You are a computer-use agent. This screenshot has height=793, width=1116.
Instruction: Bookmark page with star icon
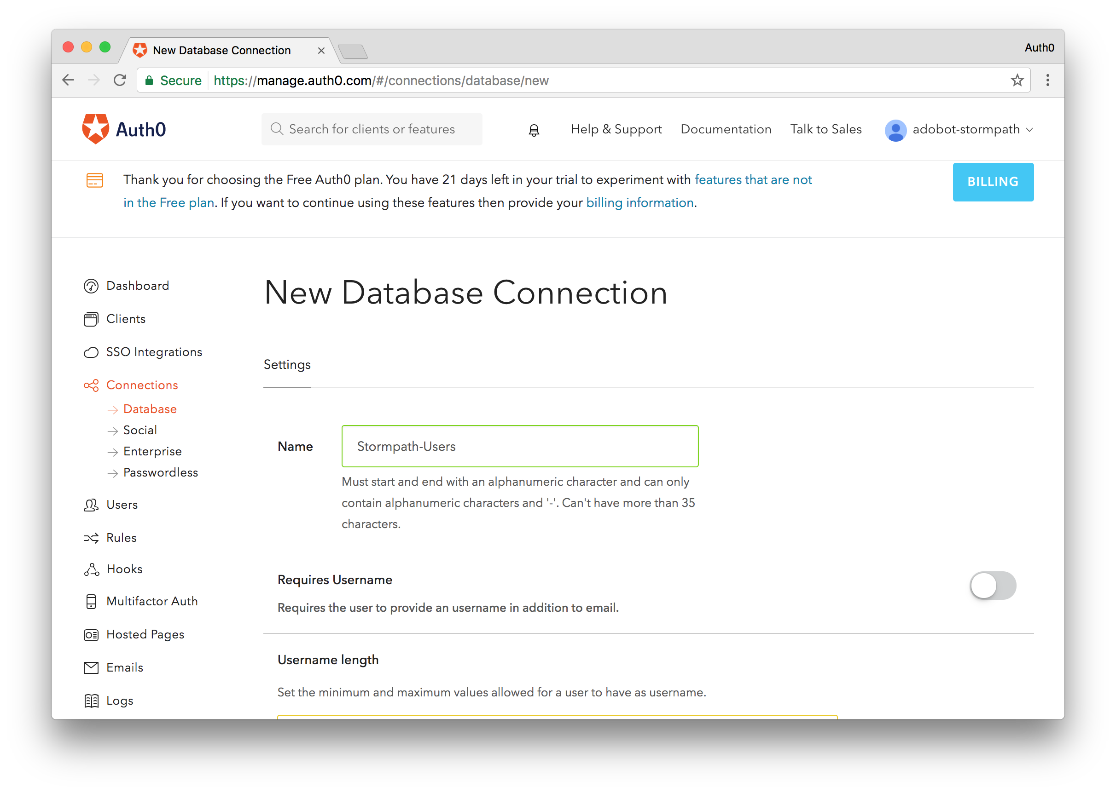pyautogui.click(x=1017, y=80)
